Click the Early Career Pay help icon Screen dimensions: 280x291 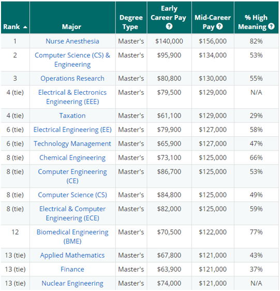[169, 26]
